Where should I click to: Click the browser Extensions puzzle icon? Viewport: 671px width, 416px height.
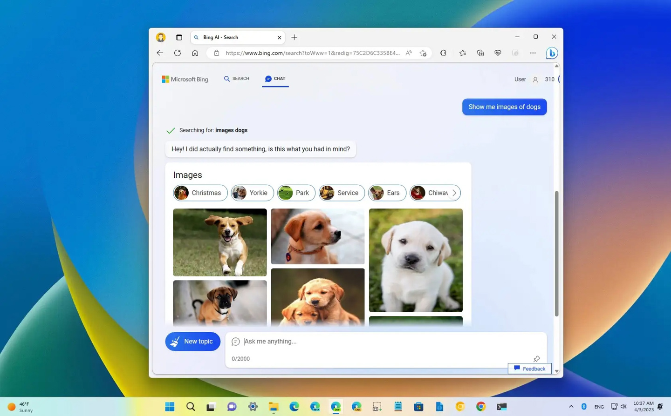(x=443, y=53)
